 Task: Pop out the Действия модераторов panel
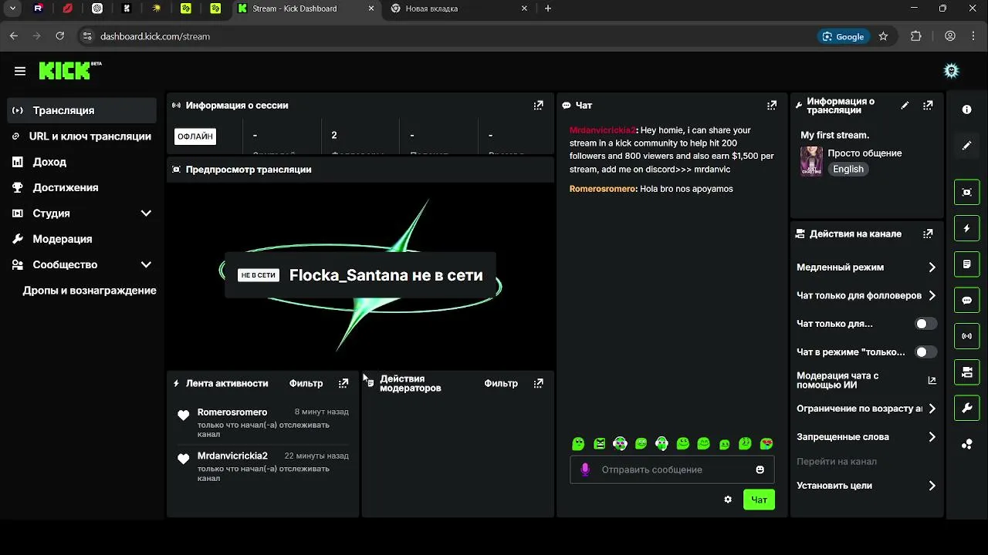pos(538,383)
